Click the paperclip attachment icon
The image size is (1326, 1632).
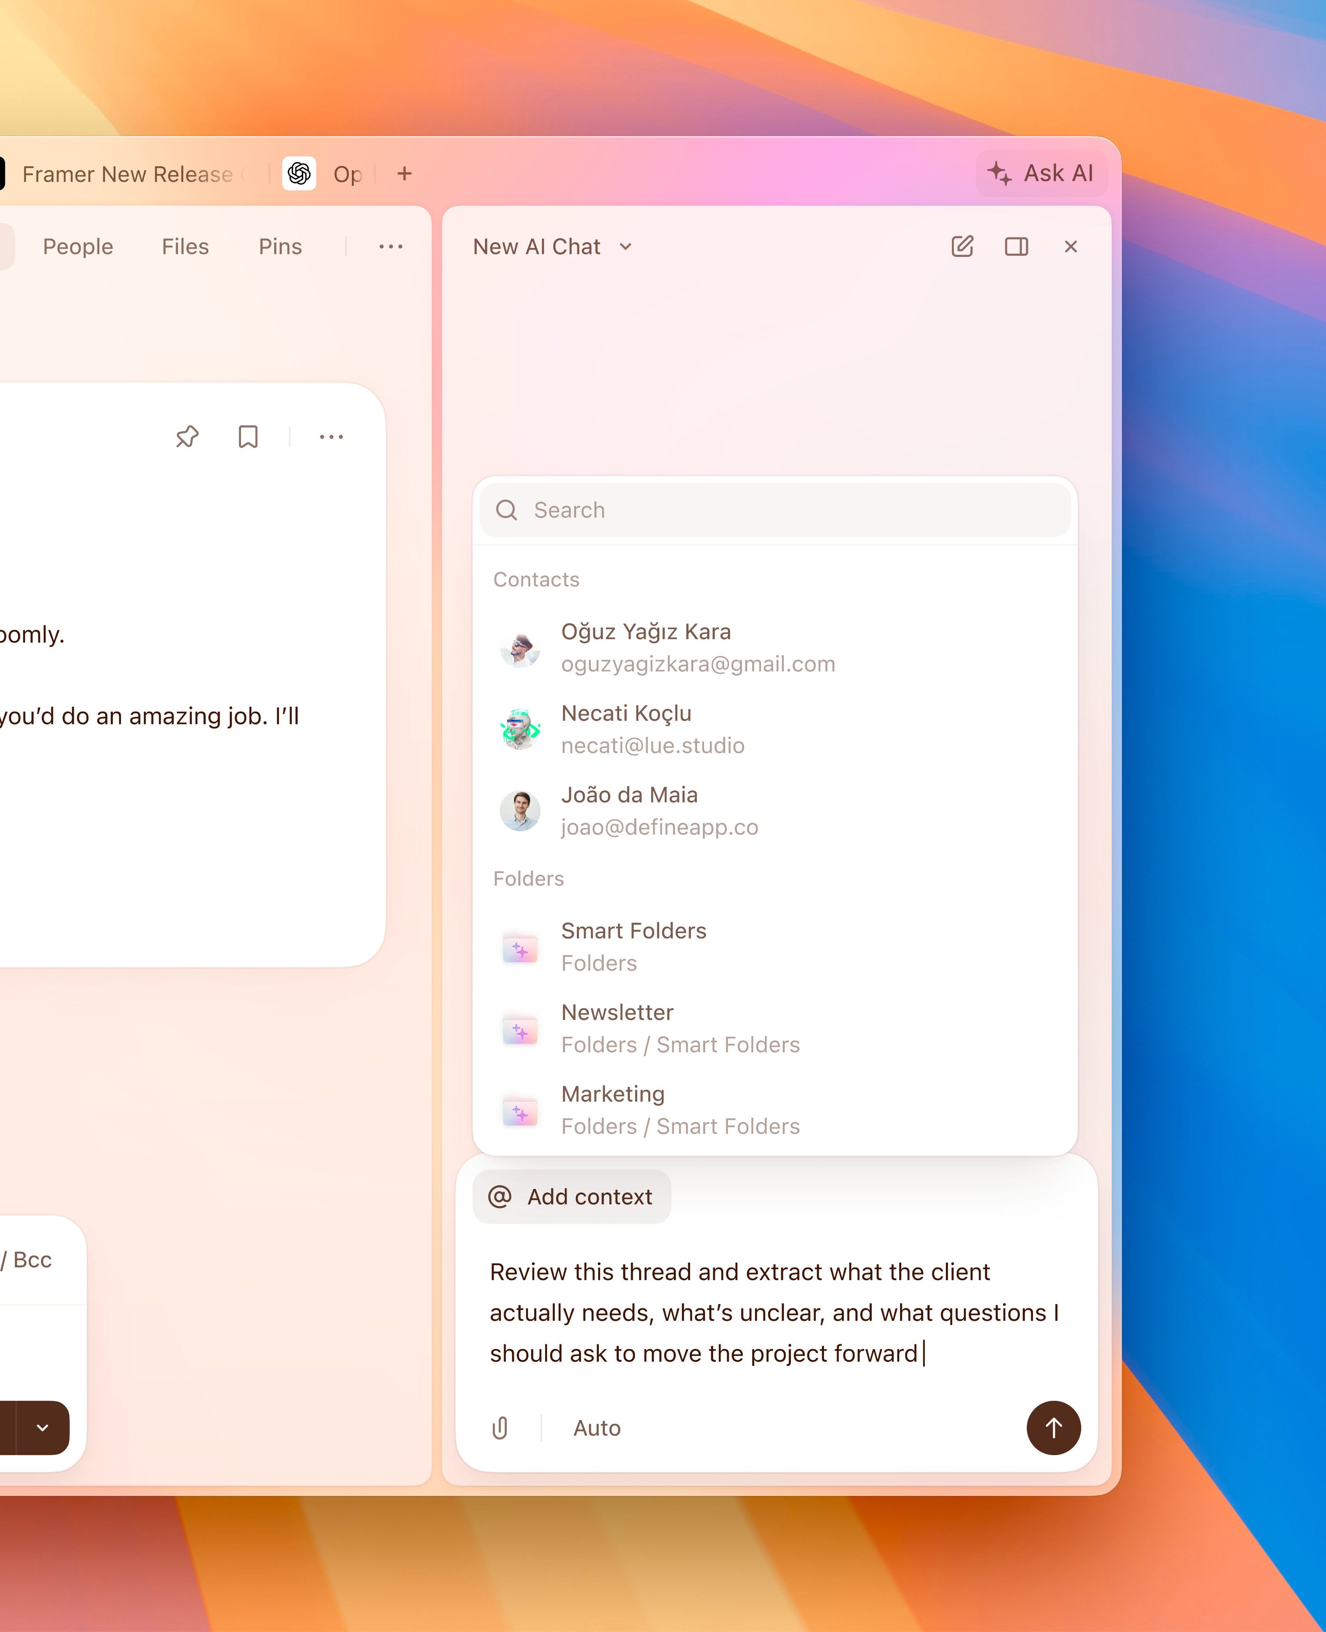coord(500,1428)
